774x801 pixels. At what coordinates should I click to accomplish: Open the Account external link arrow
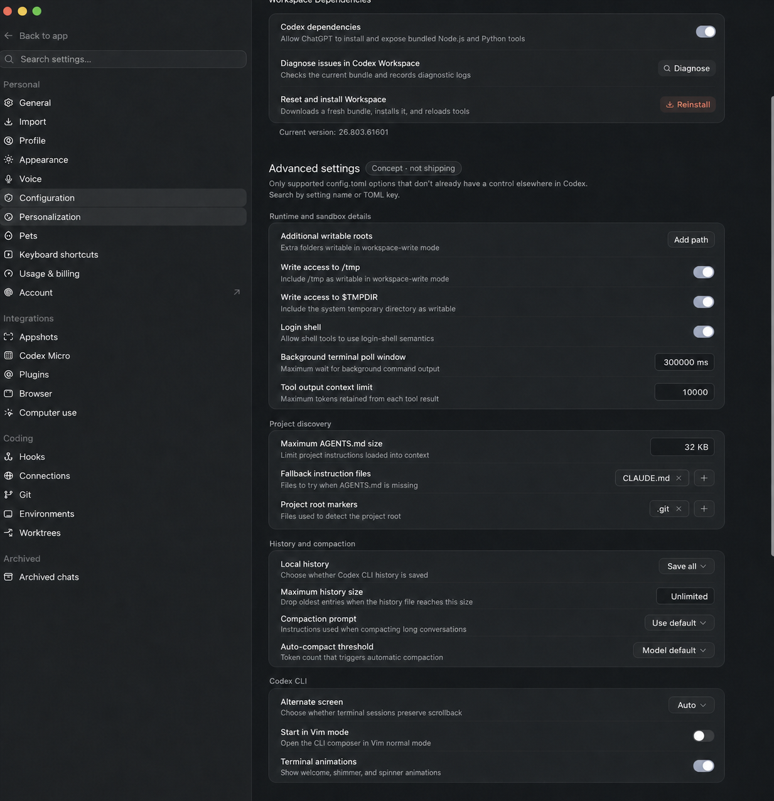(237, 293)
